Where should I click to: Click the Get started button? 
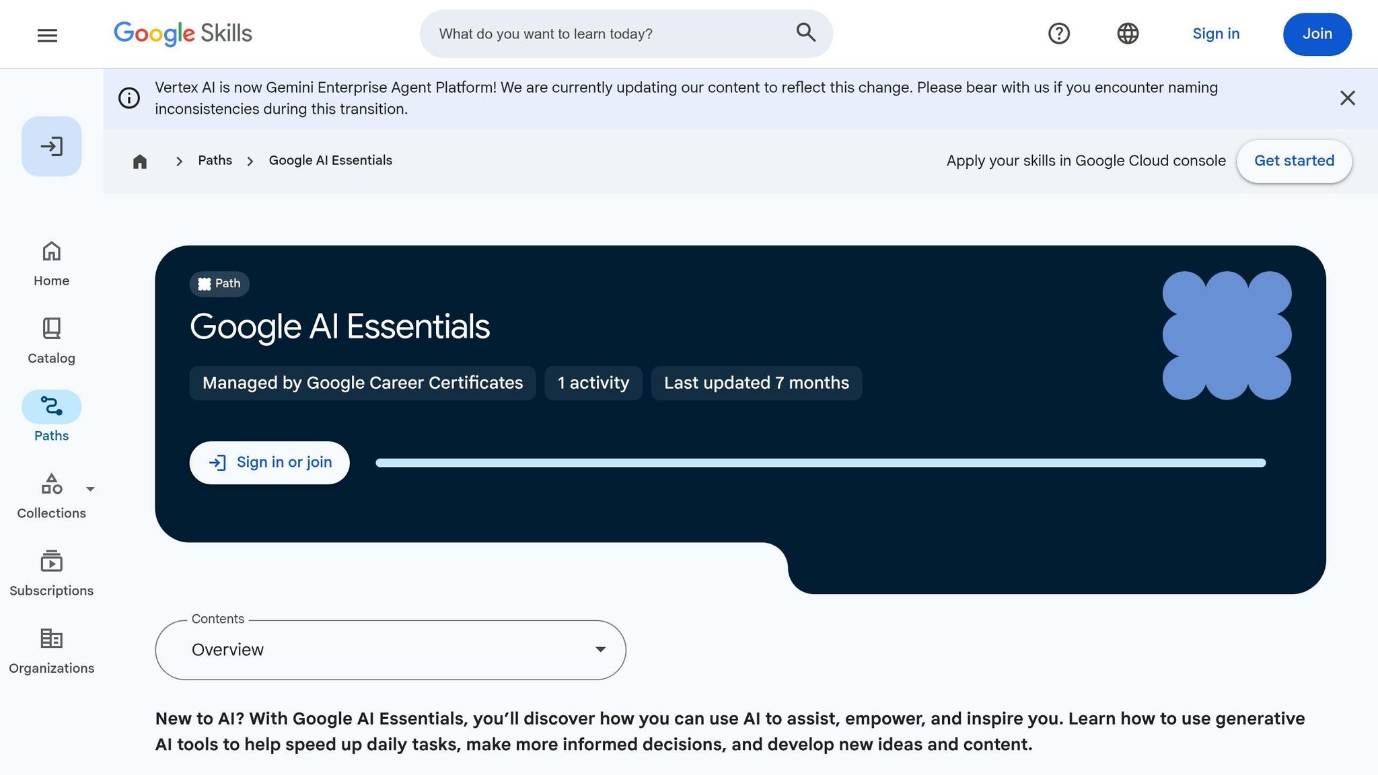(x=1294, y=161)
